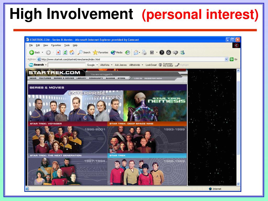The width and height of the screenshot is (268, 201).
Task: Open the original Star Trek 1966-1969 image
Action: [x=147, y=171]
